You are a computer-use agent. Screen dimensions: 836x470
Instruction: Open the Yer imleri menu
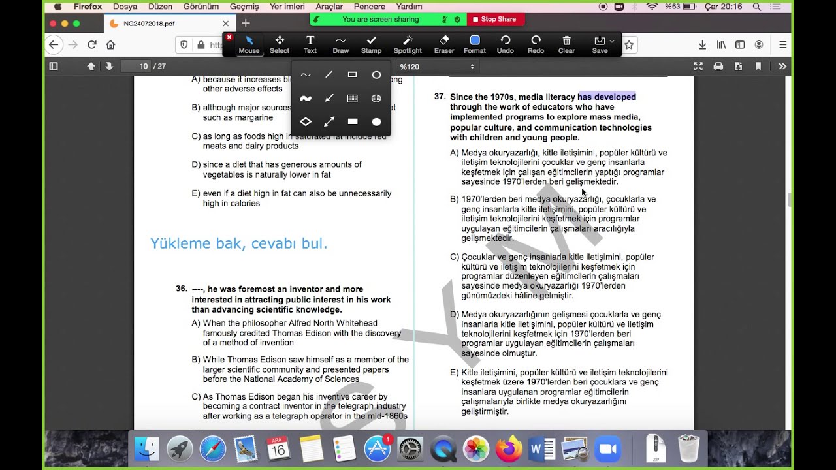287,7
